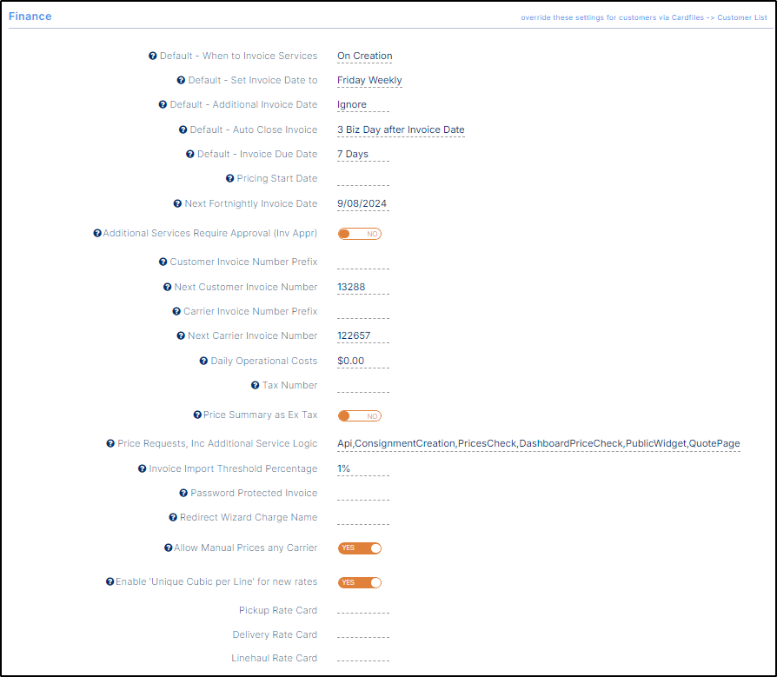Turn off Unique Cubic per Line toggle
Image resolution: width=777 pixels, height=677 pixels.
pos(359,582)
